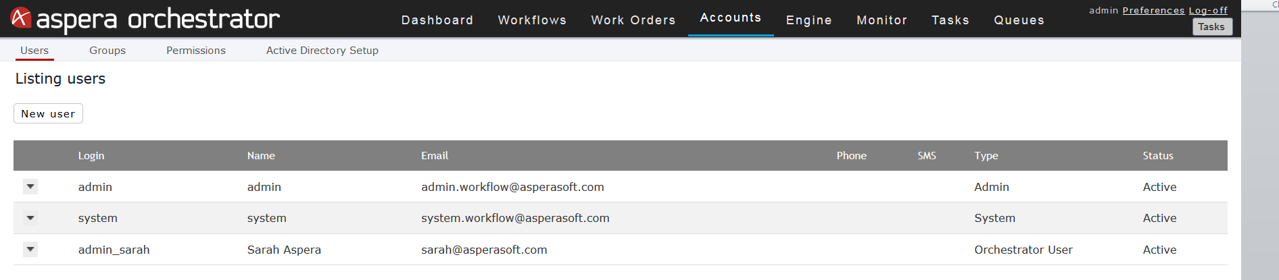Screen dimensions: 1279x280
Task: Click the admin username in the header
Action: coord(1103,10)
